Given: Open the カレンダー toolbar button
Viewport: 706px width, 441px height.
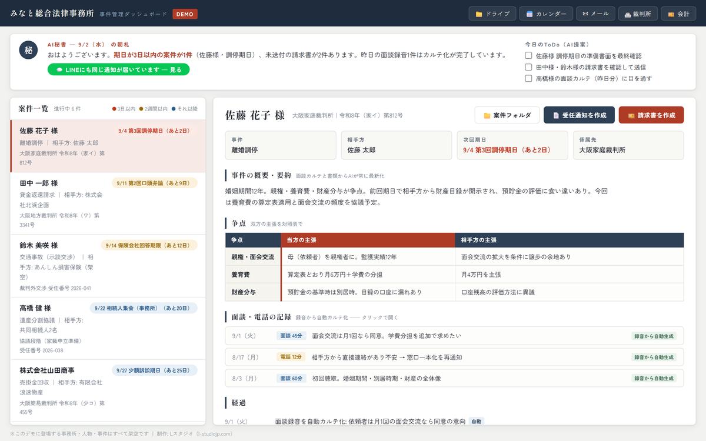Looking at the screenshot, I should (x=546, y=14).
